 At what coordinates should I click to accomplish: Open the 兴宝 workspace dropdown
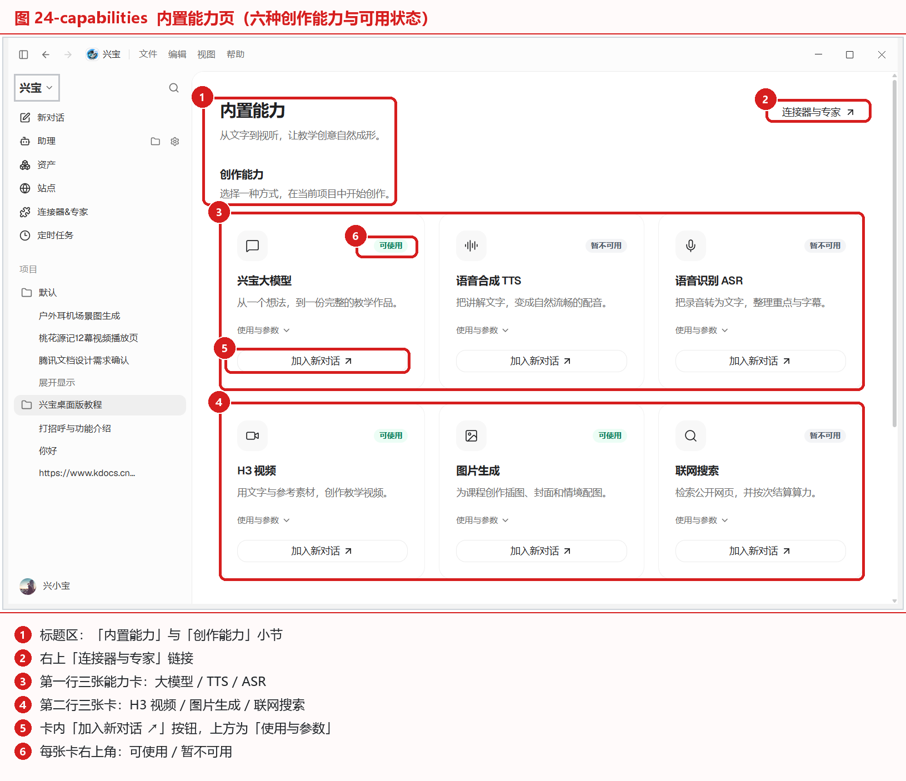(37, 88)
